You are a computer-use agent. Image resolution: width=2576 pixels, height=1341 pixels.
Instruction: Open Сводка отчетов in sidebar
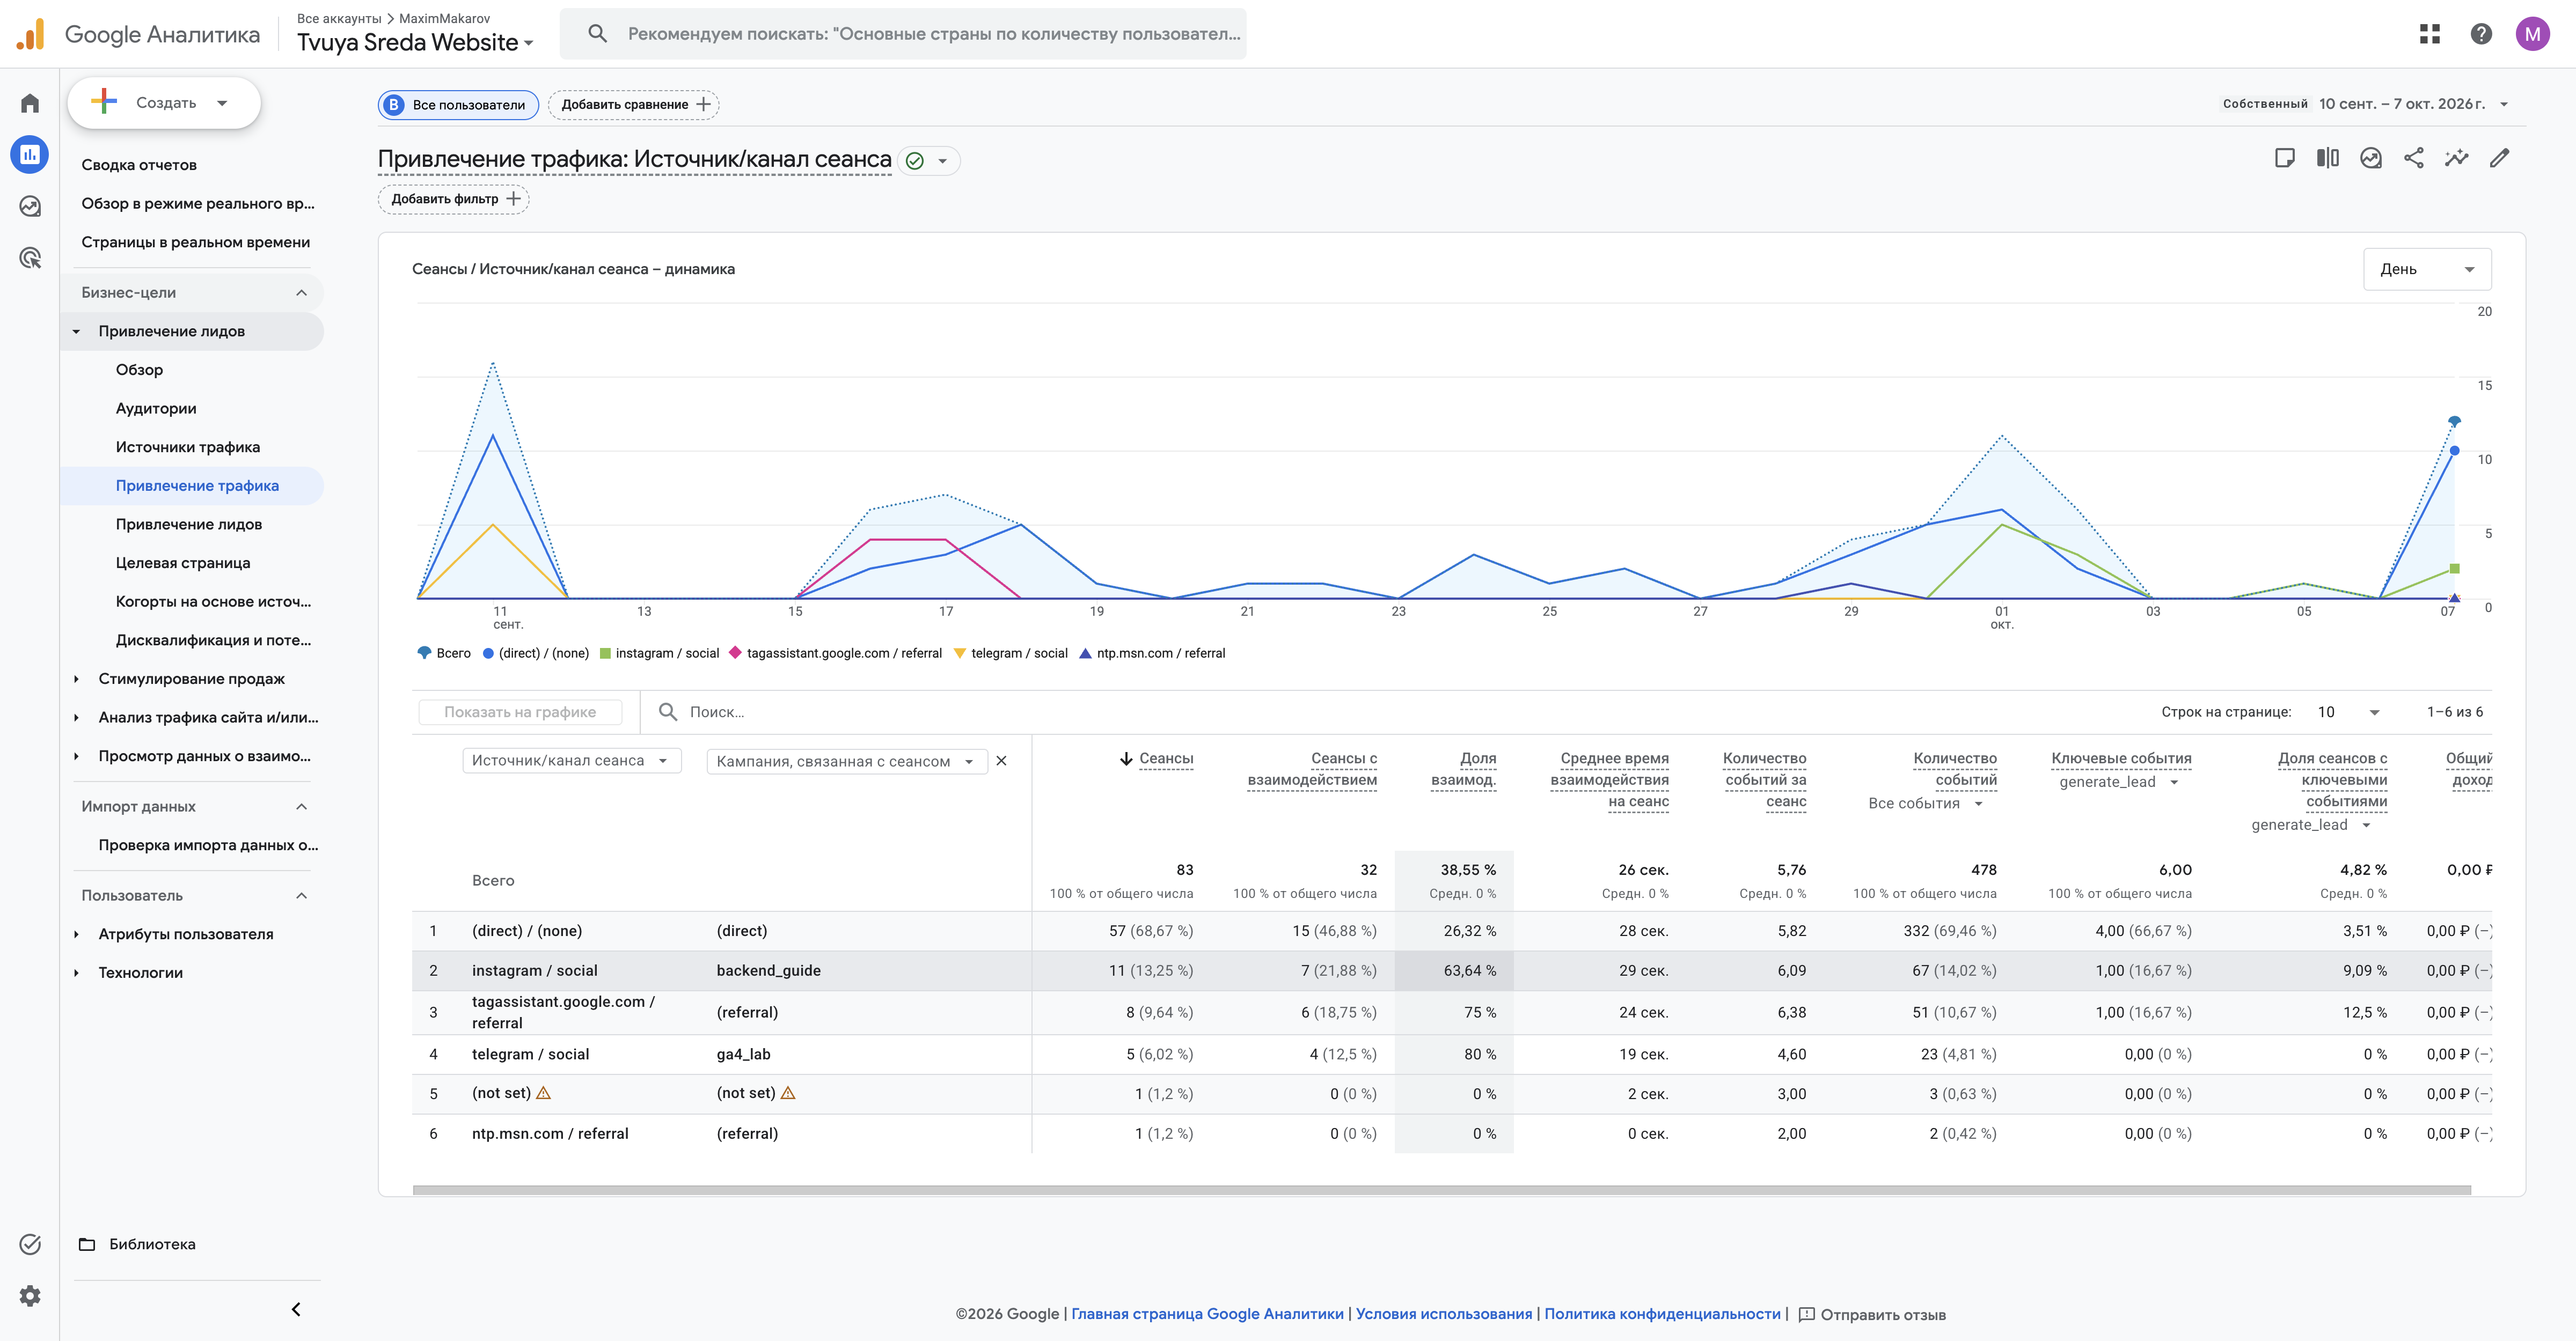139,165
